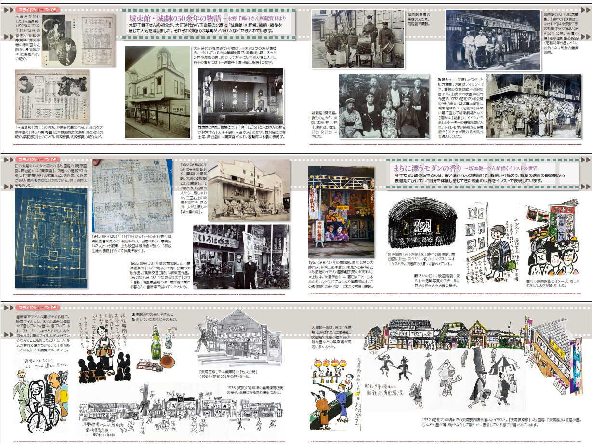Click the スライドショー つづき label above 玉造週報 caption
Image resolution: width=592 pixels, height=444 pixels.
(37, 9)
